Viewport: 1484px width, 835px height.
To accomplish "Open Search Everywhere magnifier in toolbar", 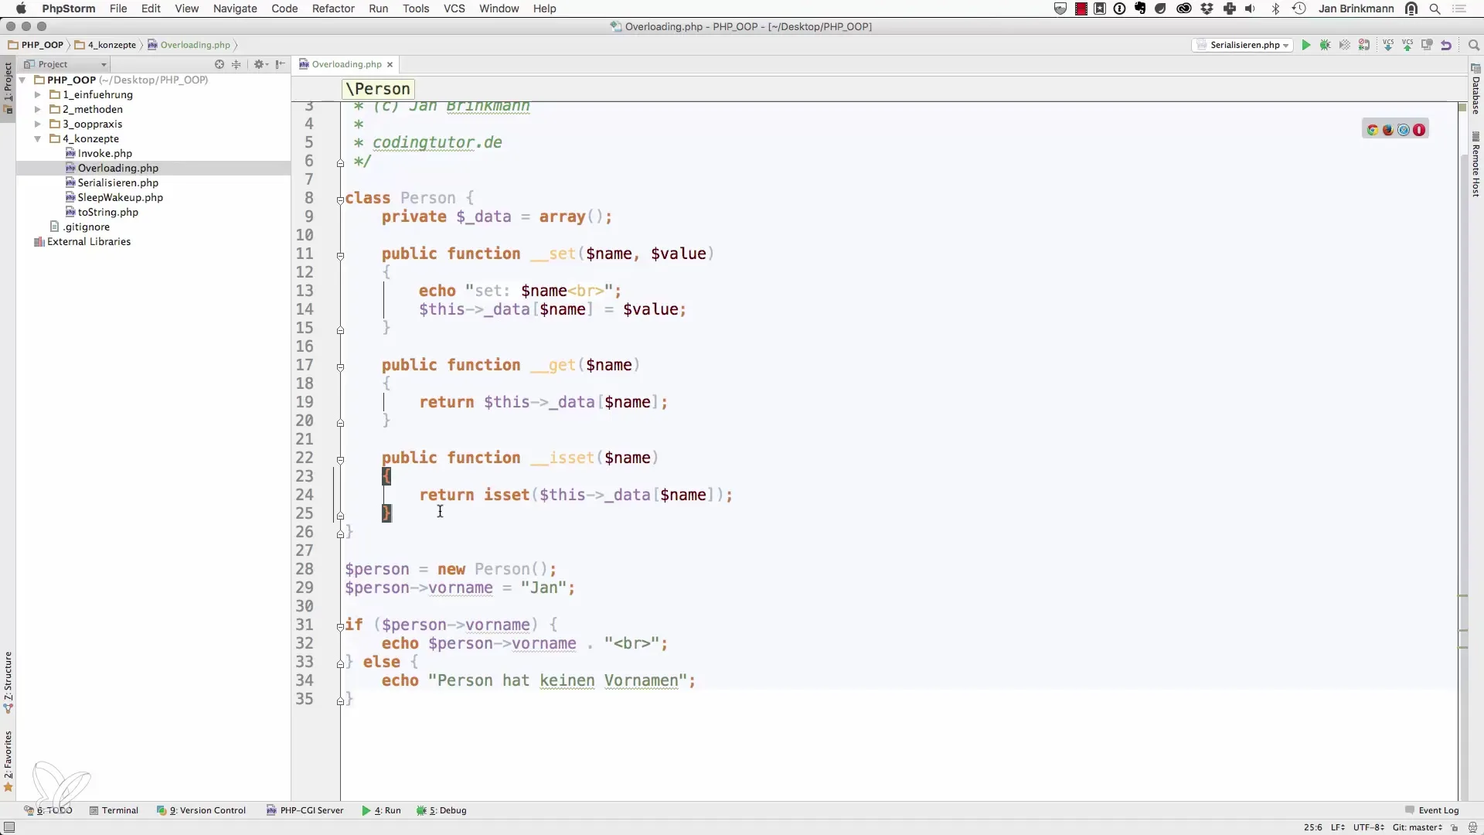I will (x=1473, y=45).
